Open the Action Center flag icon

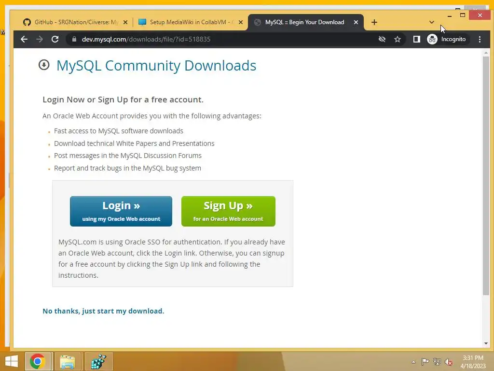[x=425, y=361]
